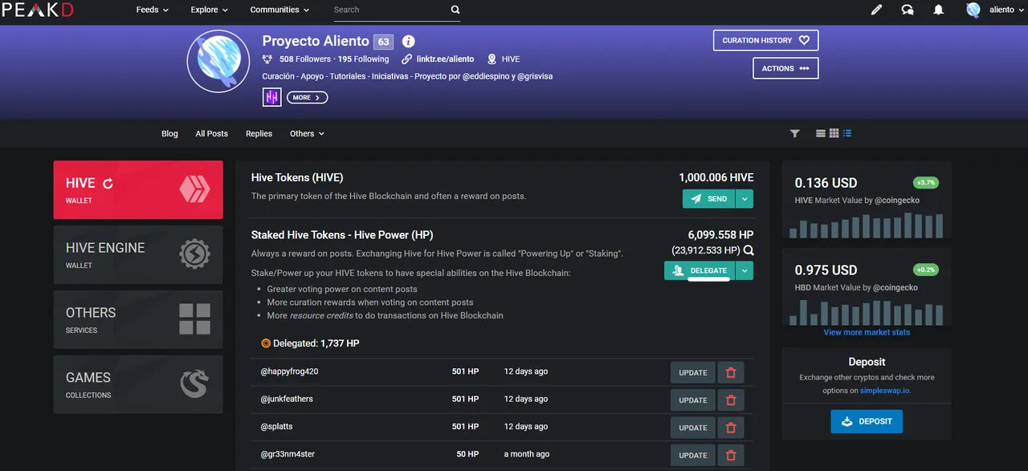Click 508 Followers count
1028x471 pixels.
click(x=305, y=59)
